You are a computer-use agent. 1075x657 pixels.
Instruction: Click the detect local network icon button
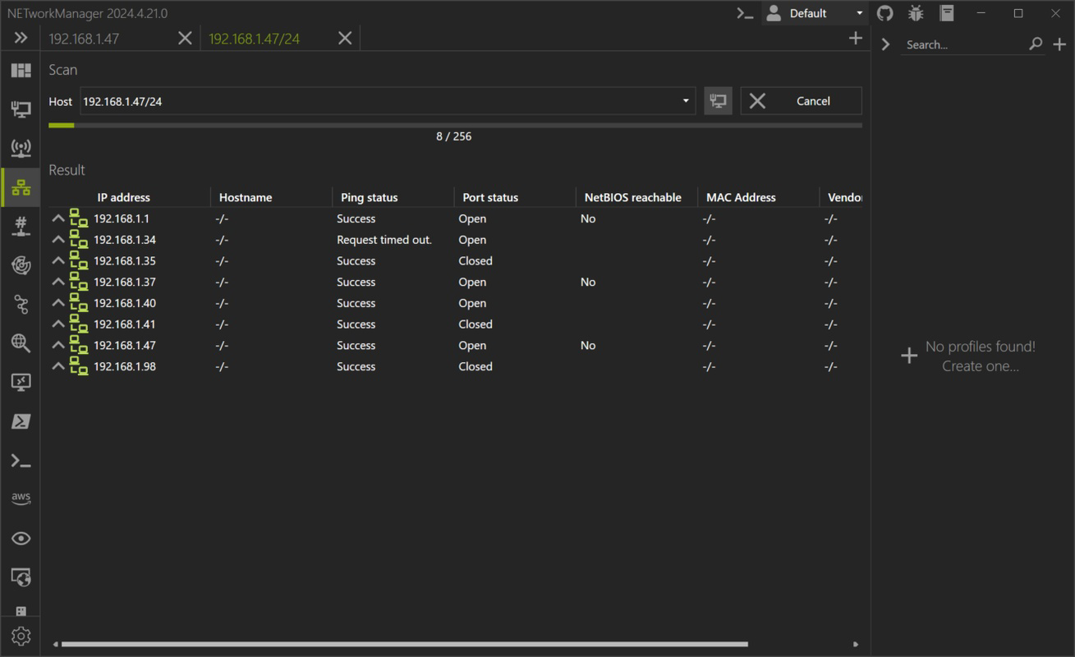(x=718, y=101)
